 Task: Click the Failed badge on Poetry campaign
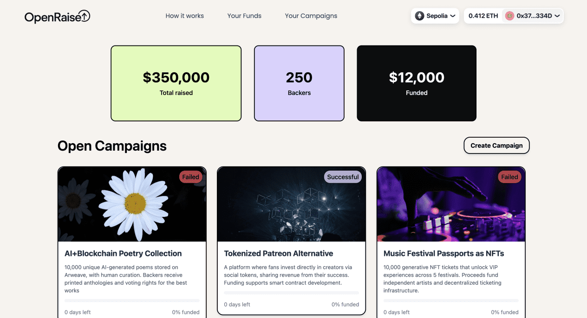[190, 177]
